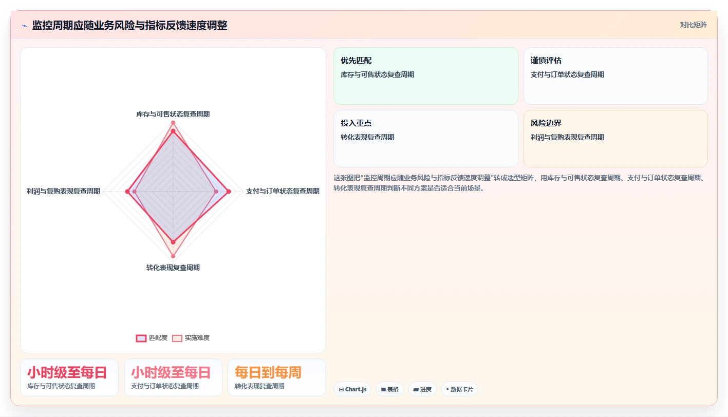Select the 支付与订单状态复查周期 radar axis label
The image size is (728, 417).
tap(283, 191)
